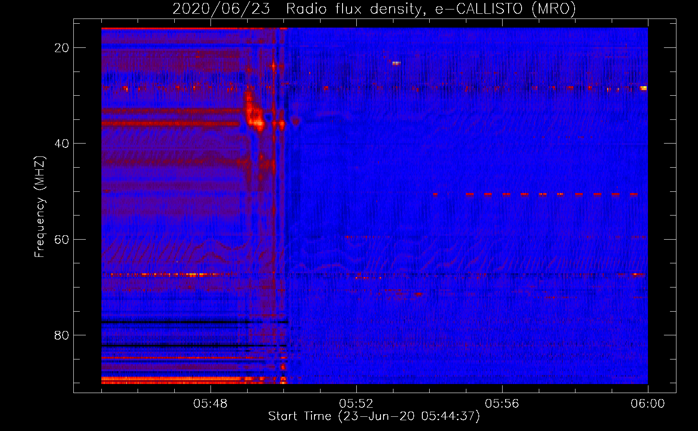Viewport: 698px width, 431px height.
Task: Select the 06:00 time tick label
Action: [648, 404]
